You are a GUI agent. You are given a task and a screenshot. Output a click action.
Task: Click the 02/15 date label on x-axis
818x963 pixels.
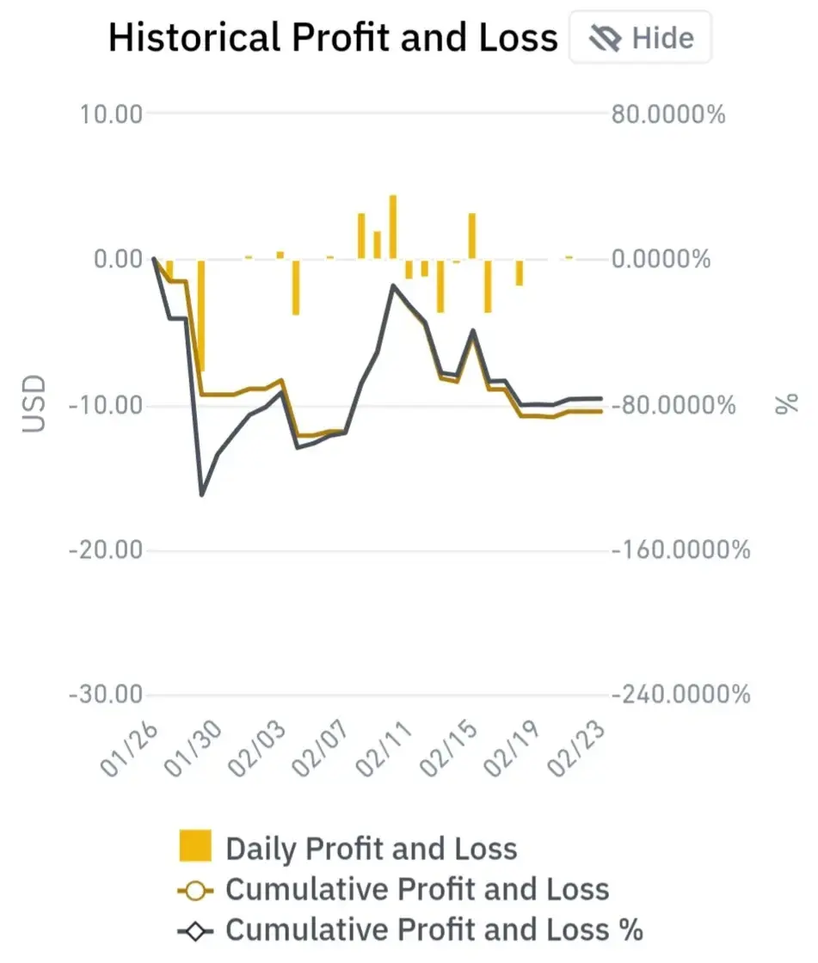point(449,749)
